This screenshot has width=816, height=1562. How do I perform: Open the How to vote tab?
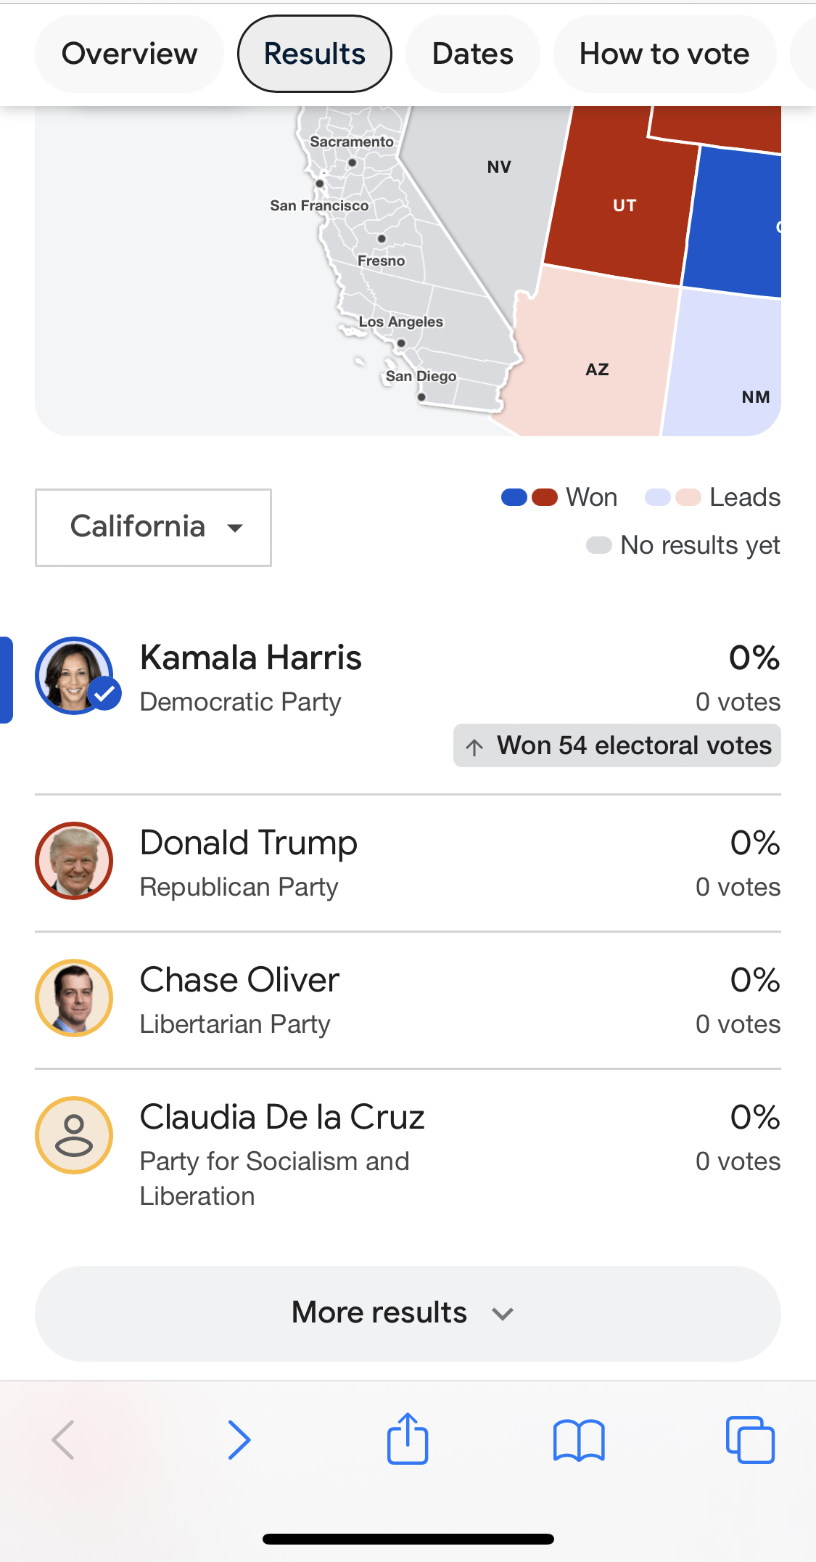click(x=664, y=54)
